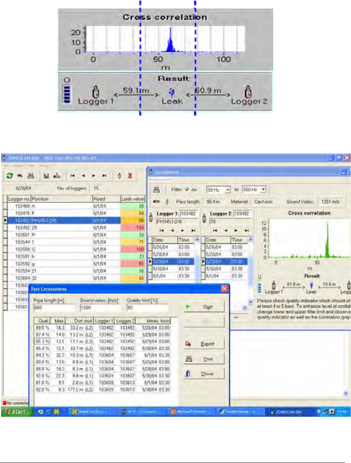Click the Logger 2 number field 103492
Image resolution: width=351 pixels, height=463 pixels.
coord(242,214)
